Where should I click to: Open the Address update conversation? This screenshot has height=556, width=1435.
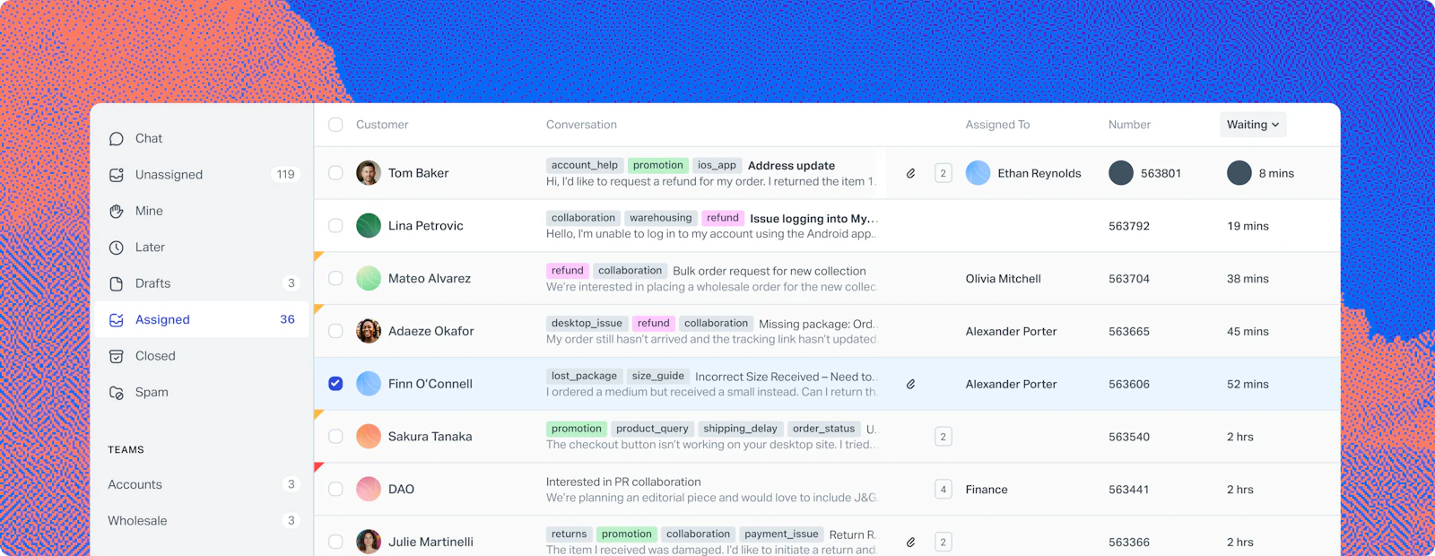(x=791, y=165)
